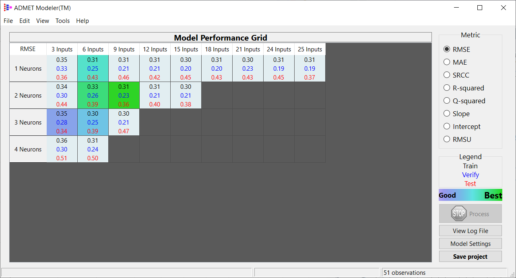The image size is (516, 278).
Task: Open the View menu
Action: coord(43,21)
